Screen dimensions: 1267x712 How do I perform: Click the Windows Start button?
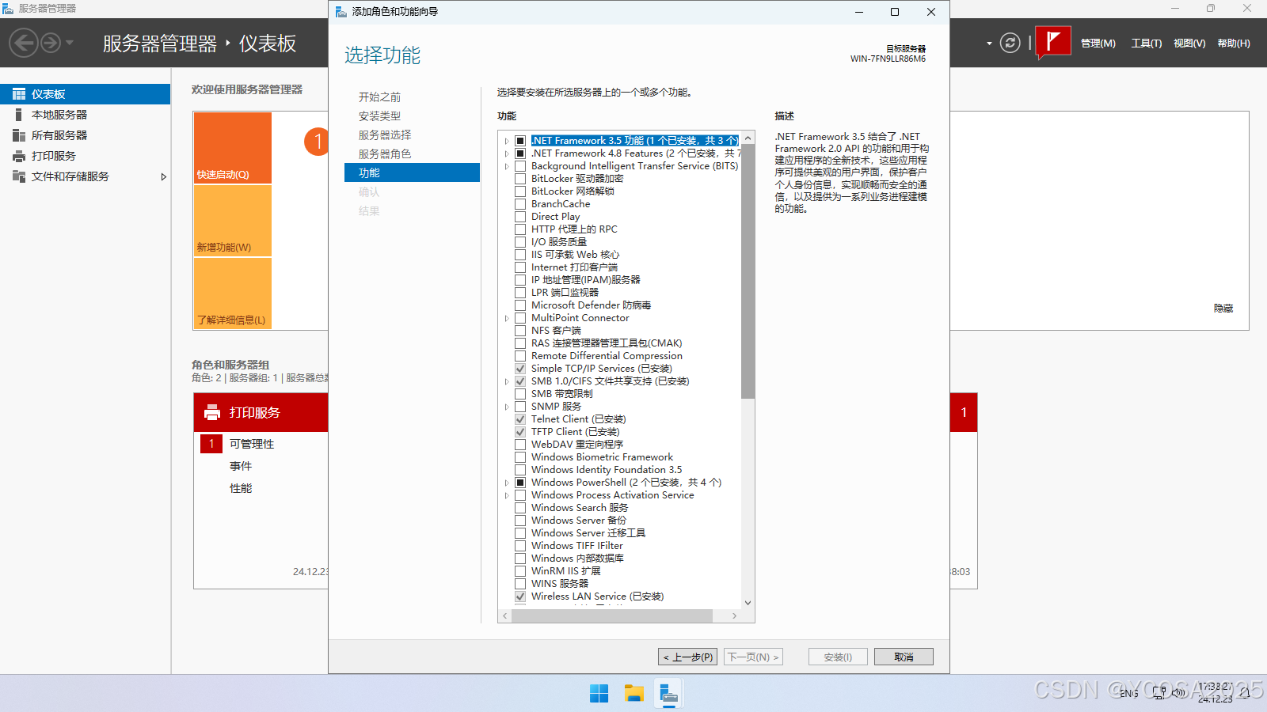(599, 694)
